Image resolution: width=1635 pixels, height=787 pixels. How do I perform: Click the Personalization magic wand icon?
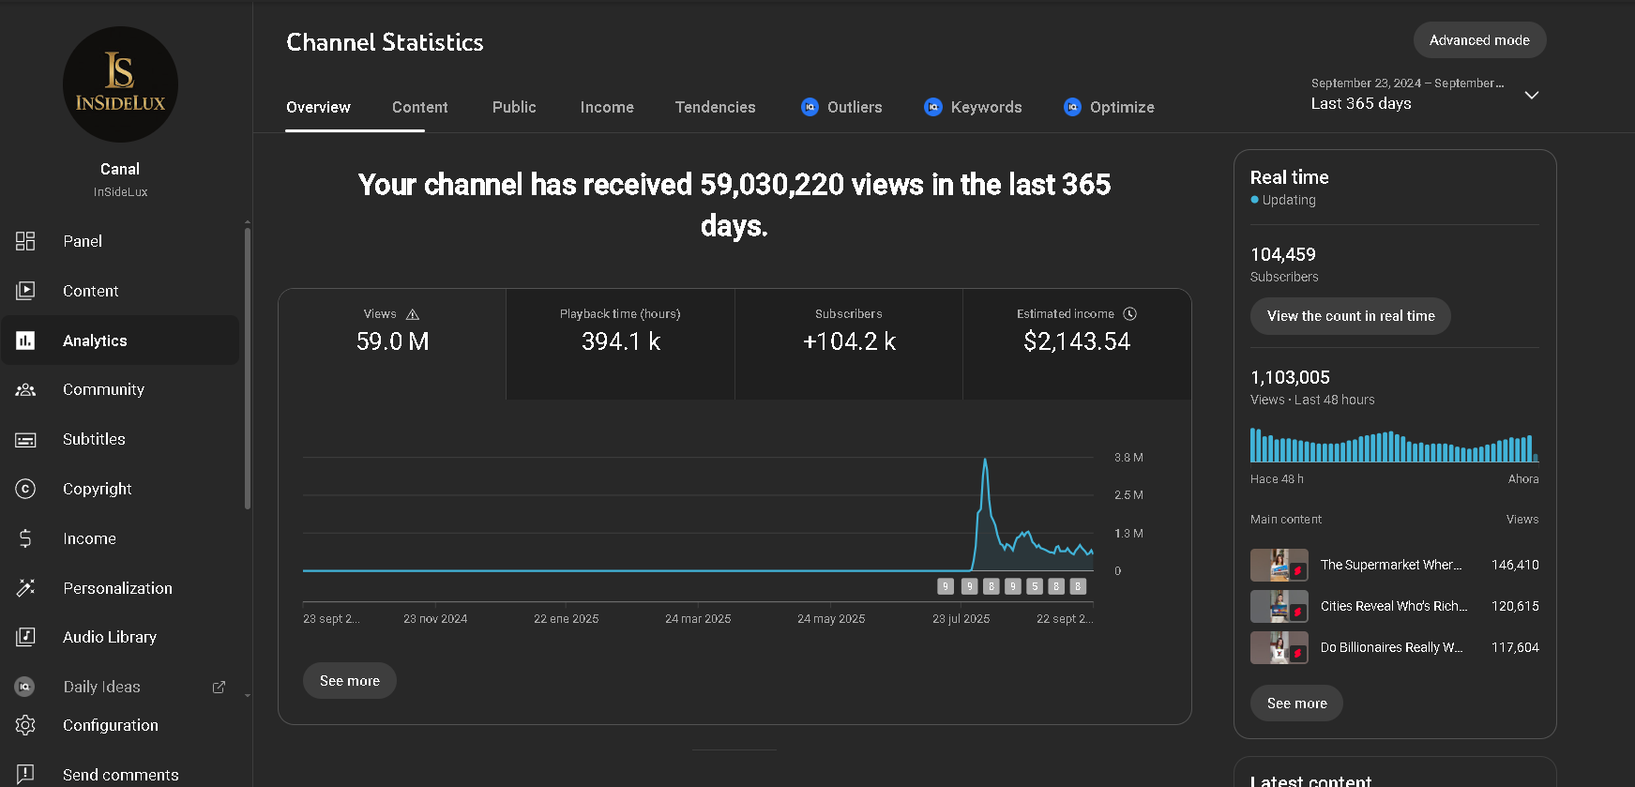[x=25, y=588]
